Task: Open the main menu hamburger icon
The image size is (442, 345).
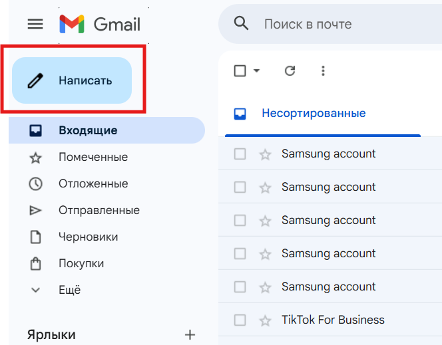Action: pos(35,24)
